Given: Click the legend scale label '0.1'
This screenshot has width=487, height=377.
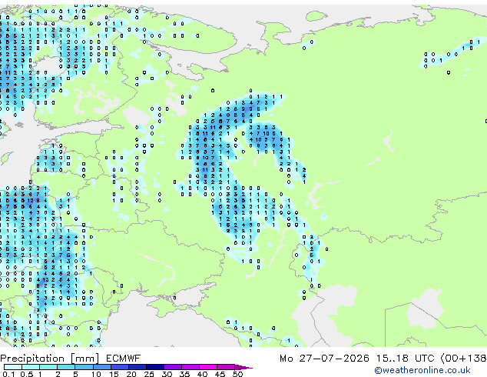Looking at the screenshot, I should pos(8,374).
